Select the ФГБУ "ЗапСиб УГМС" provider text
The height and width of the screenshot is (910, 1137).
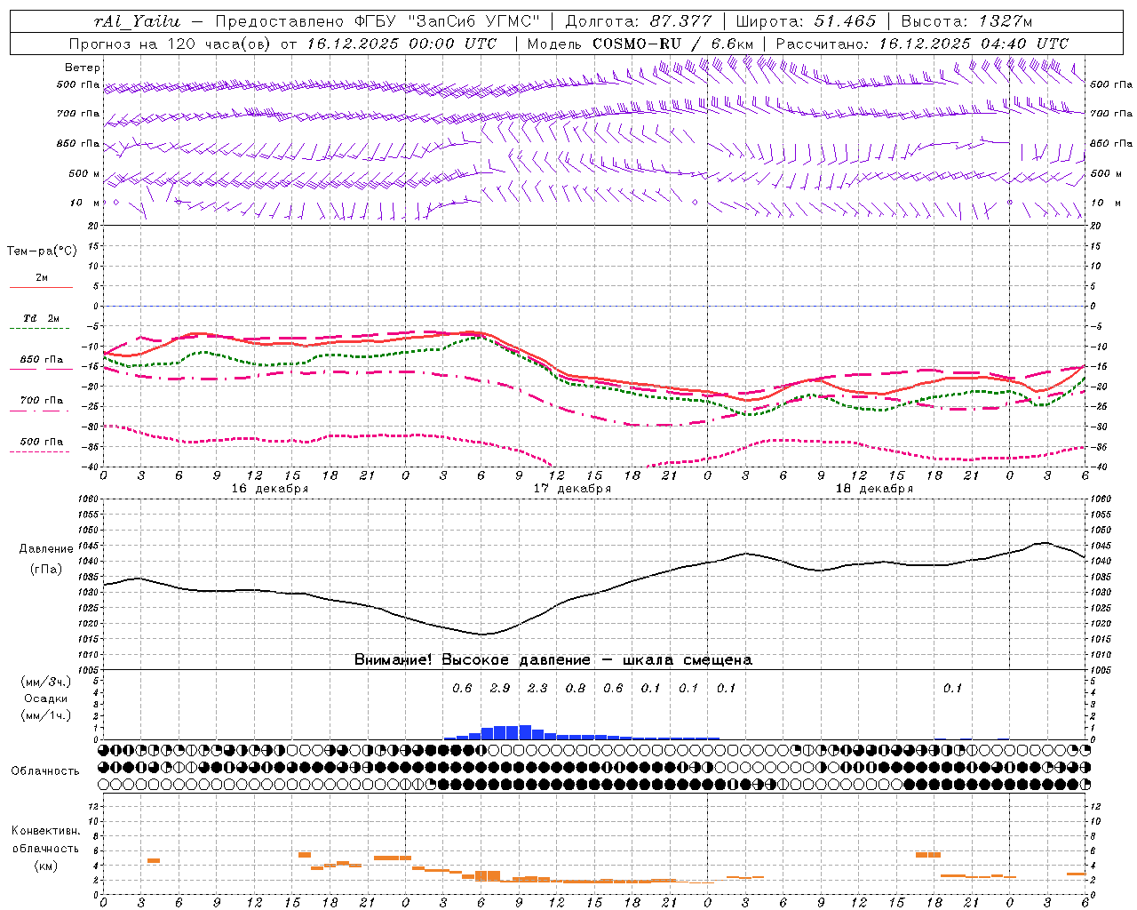point(446,21)
